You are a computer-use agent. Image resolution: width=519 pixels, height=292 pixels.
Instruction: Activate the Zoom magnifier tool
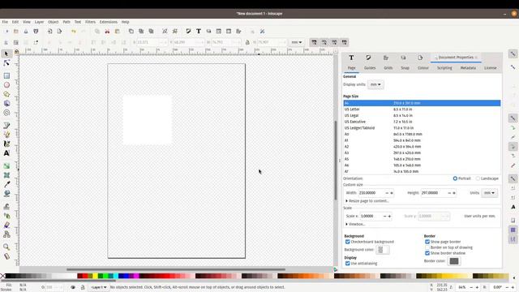(x=6, y=247)
